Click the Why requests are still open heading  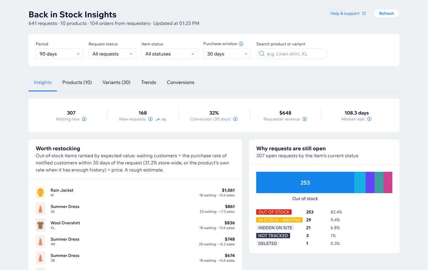[291, 149]
